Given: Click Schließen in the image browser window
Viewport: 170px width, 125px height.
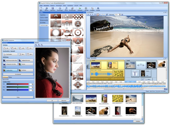Looking at the screenshot, I should [x=138, y=121].
